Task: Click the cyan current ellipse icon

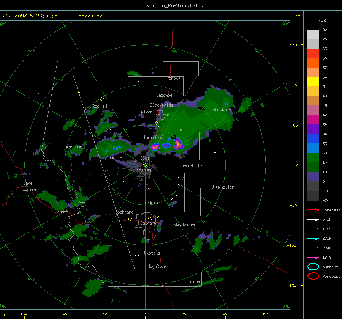Action: [x=313, y=267]
